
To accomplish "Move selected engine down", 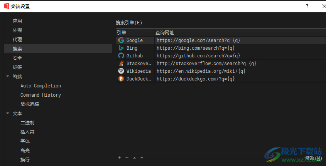I will tap(142, 158).
